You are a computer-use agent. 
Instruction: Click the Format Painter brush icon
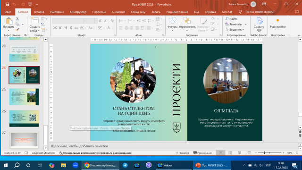coord(17,29)
